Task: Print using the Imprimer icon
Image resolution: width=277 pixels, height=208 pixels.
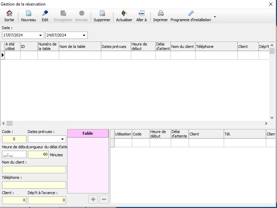Action: 160,14
